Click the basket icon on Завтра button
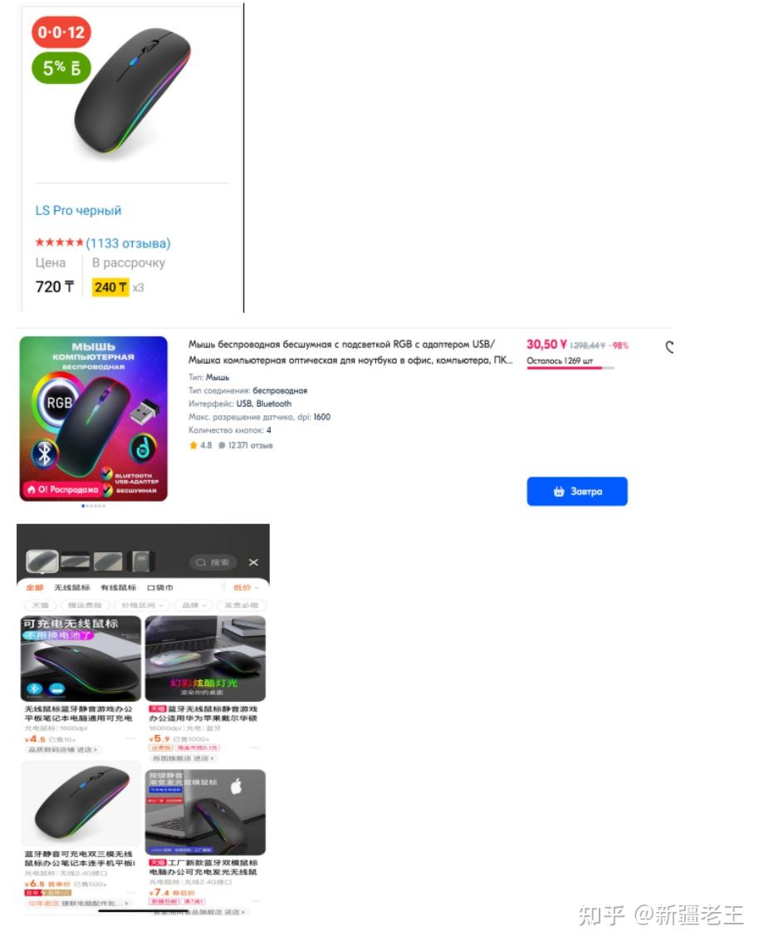The height and width of the screenshot is (946, 764). click(x=559, y=492)
